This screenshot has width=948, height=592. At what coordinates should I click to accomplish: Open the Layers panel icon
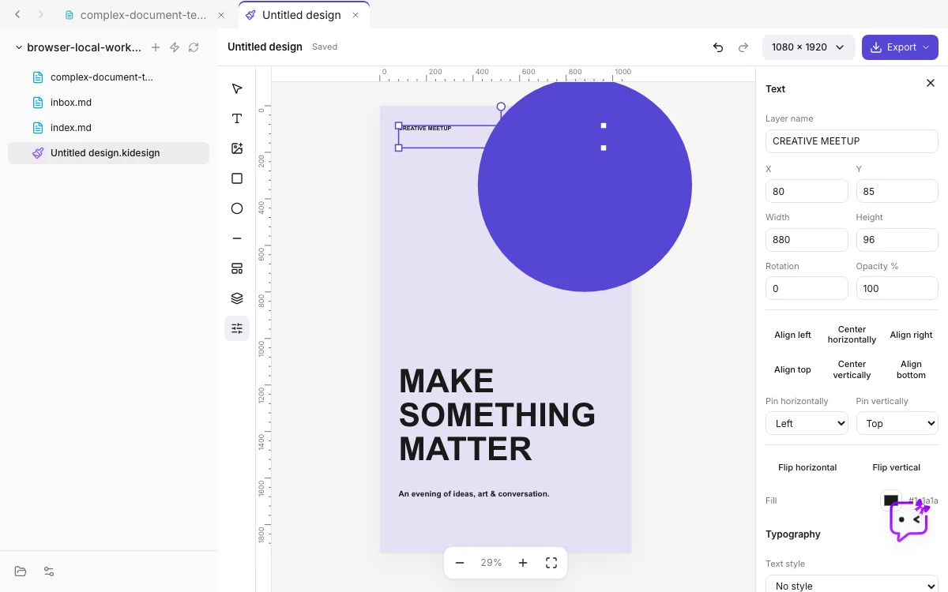[237, 298]
